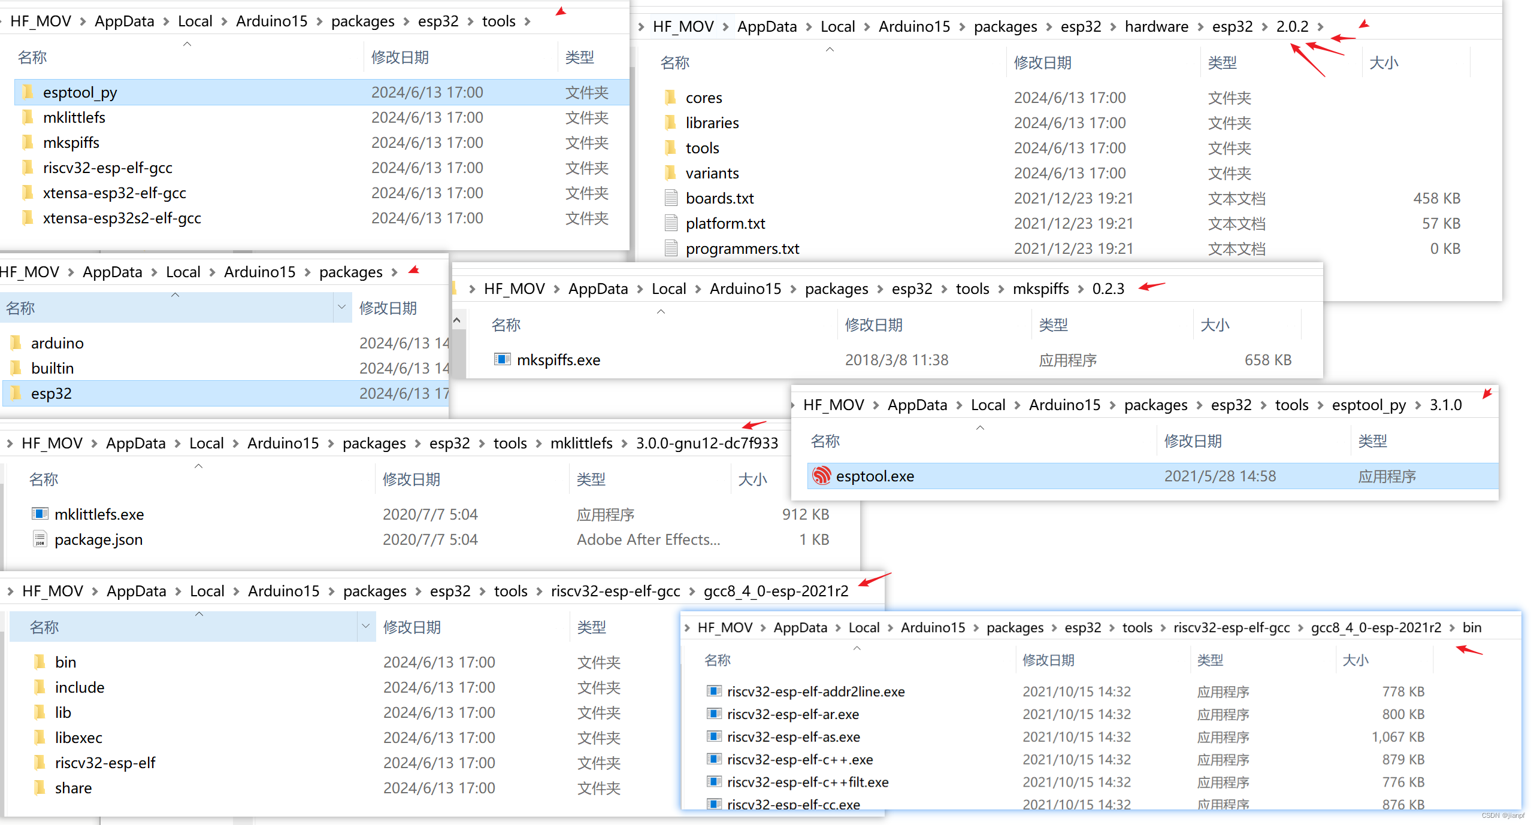This screenshot has height=825, width=1534.
Task: Select riscv32-esp-elf-cc.exe file name
Action: click(793, 804)
